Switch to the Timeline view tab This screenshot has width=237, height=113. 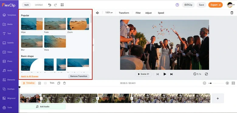[29, 83]
